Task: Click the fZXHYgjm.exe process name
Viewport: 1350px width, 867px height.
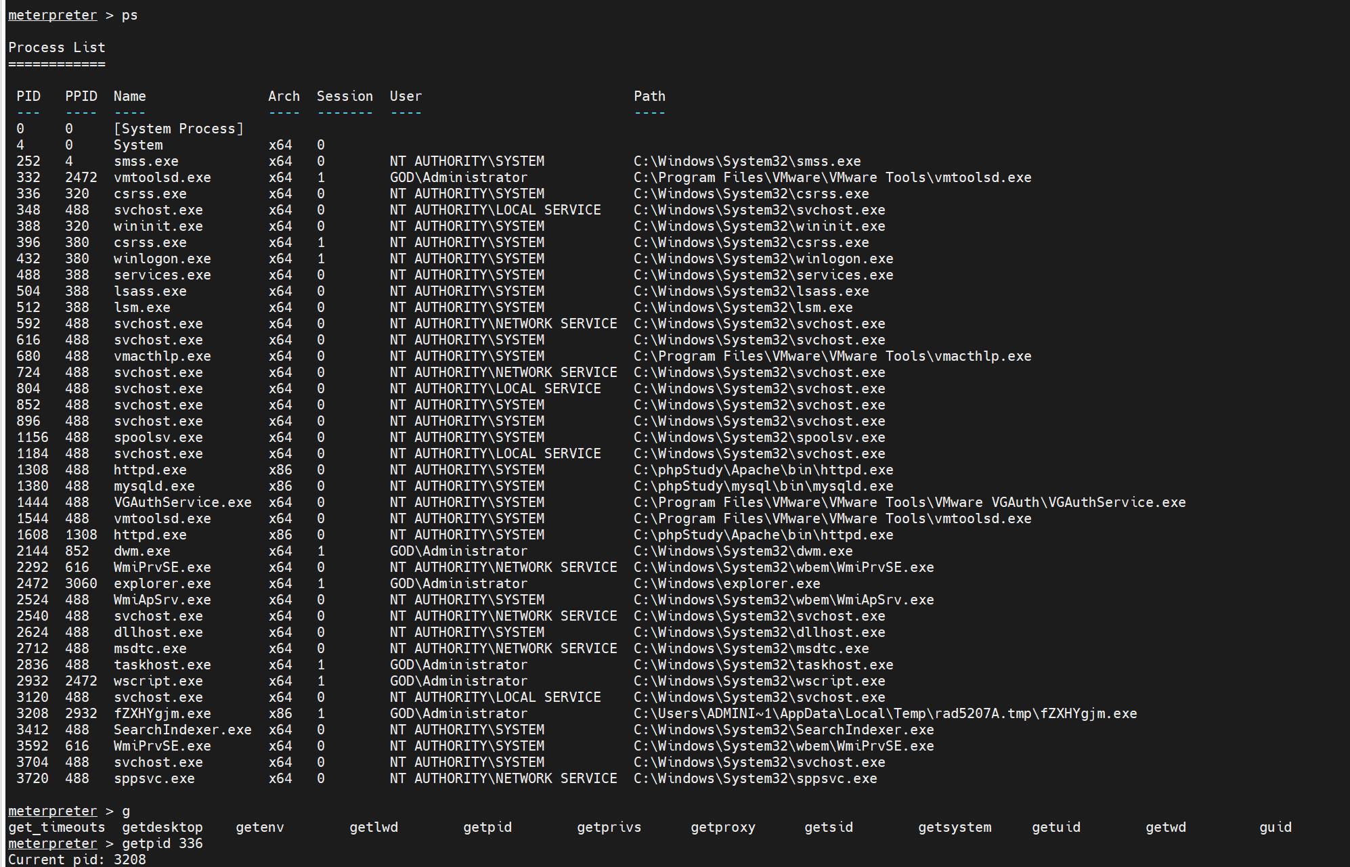Action: 162,713
